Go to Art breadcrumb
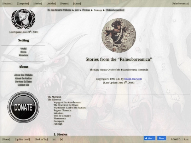The width and height of the screenshot is (191, 143). tap(77, 10)
